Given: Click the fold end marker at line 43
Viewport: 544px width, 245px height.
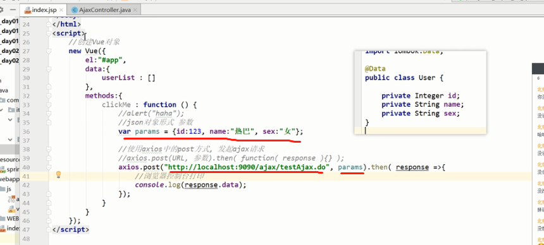Looking at the screenshot, I should (48, 194).
